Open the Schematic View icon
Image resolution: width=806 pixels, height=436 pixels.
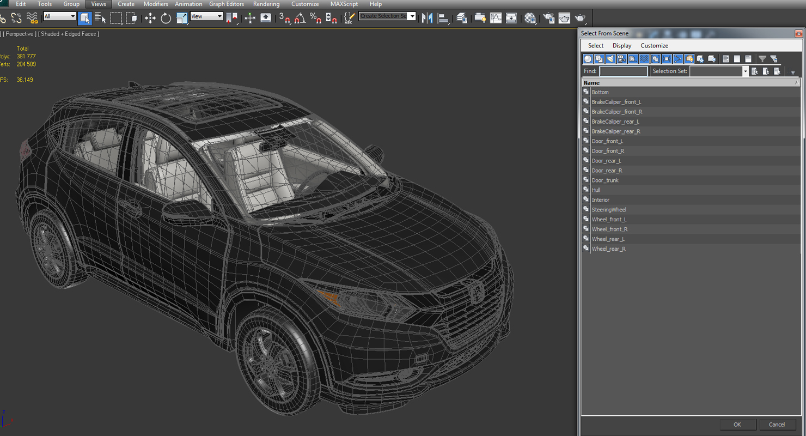click(511, 18)
